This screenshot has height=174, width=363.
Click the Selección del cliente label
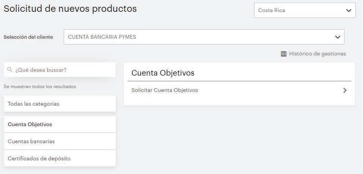[x=28, y=37]
